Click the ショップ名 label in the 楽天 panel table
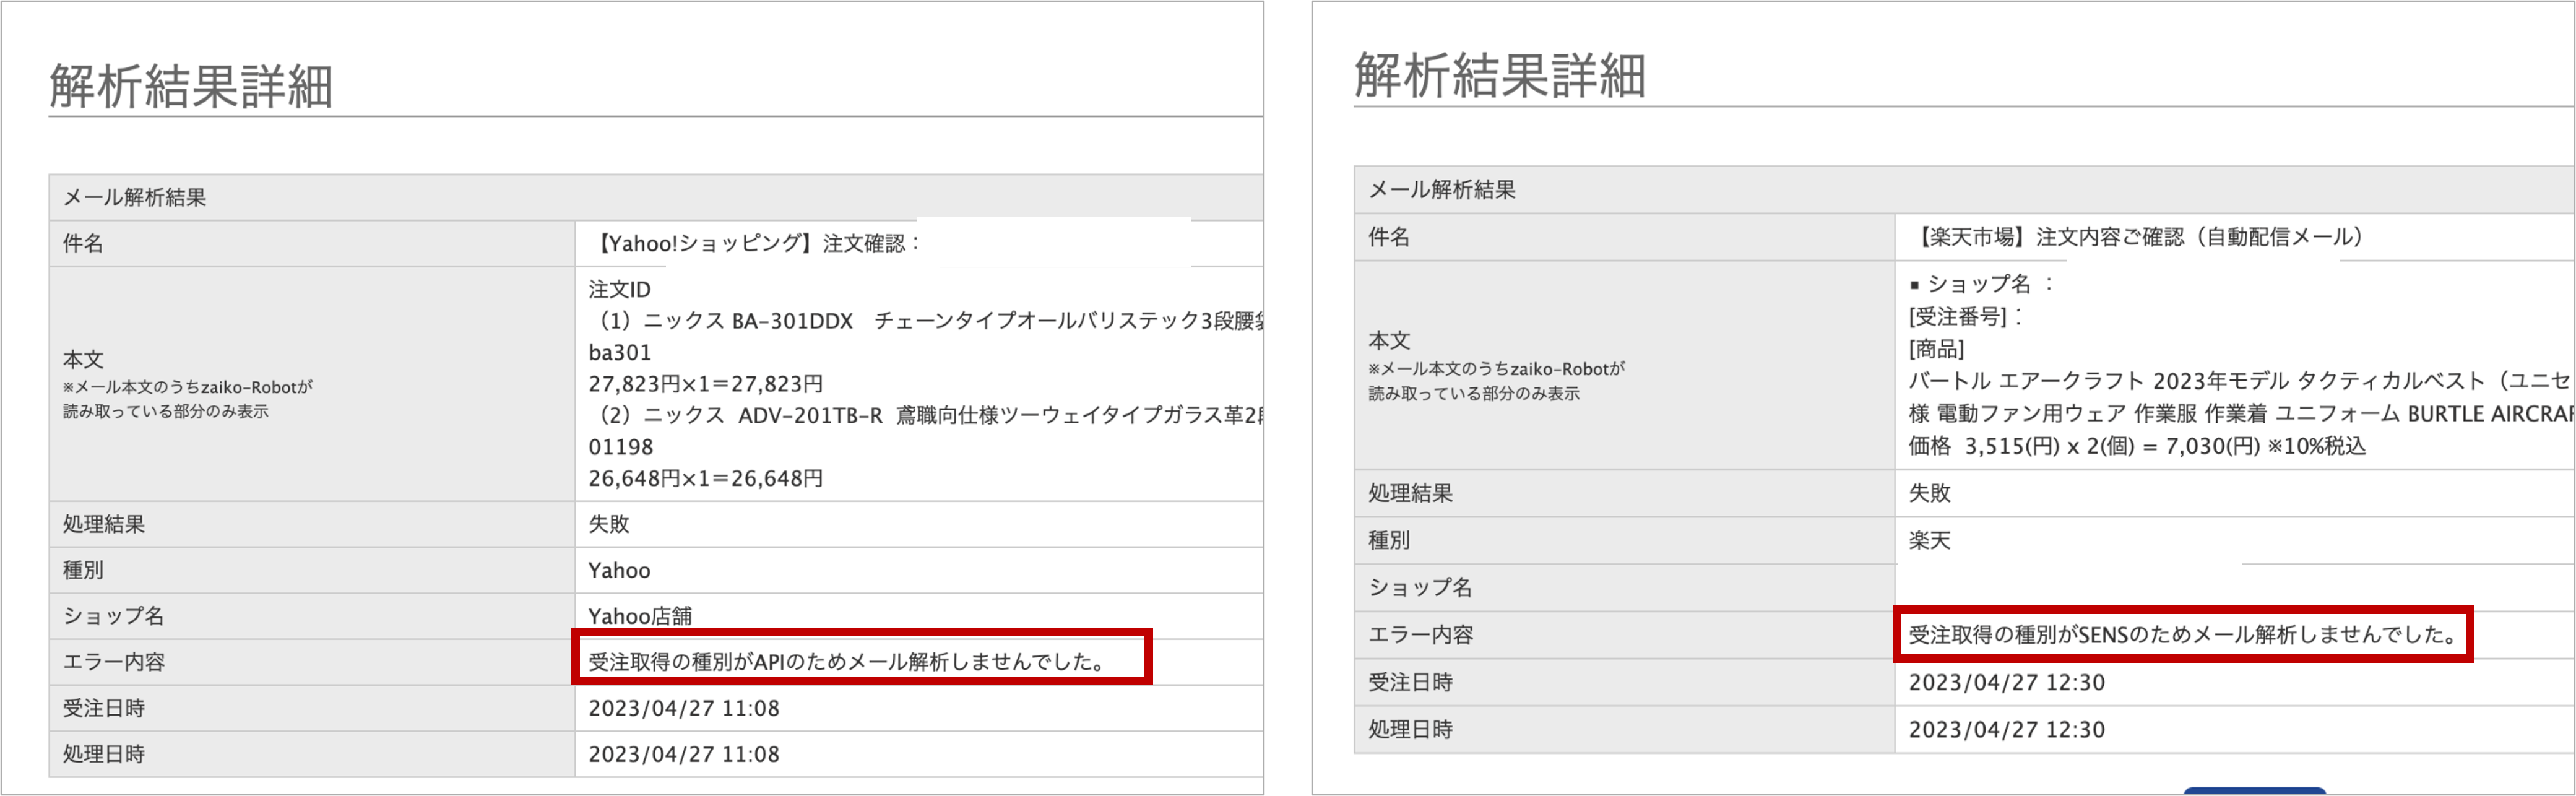Screen dimensions: 2576x796 click(1420, 587)
